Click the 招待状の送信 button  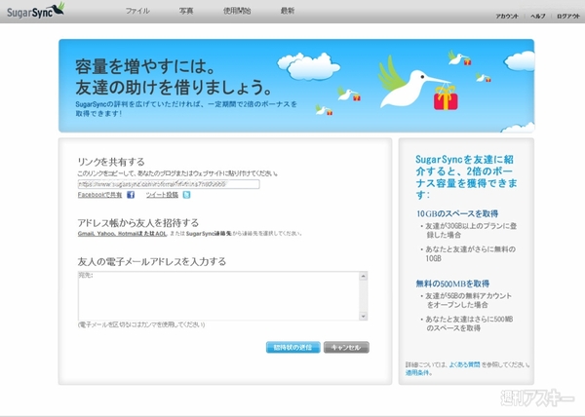pos(292,347)
